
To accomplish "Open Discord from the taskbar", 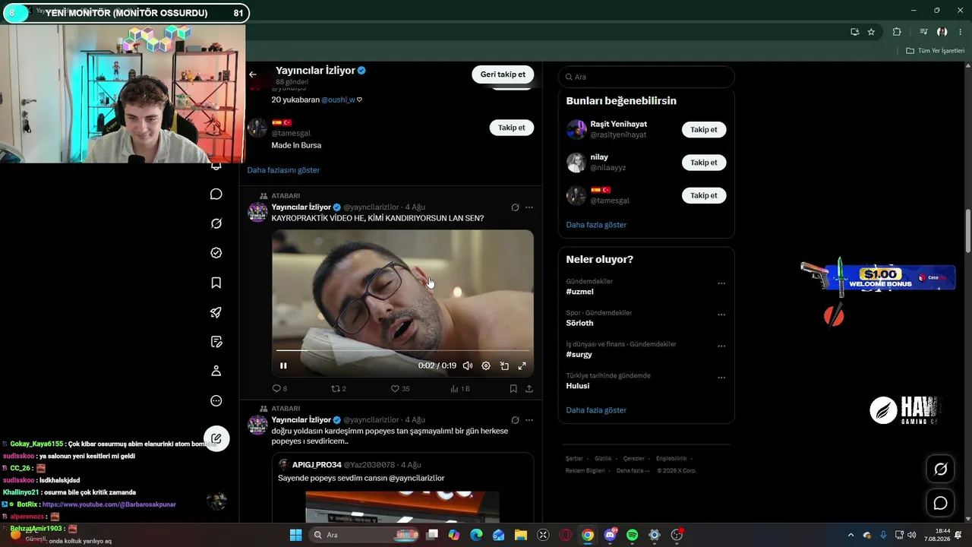I will click(x=611, y=535).
